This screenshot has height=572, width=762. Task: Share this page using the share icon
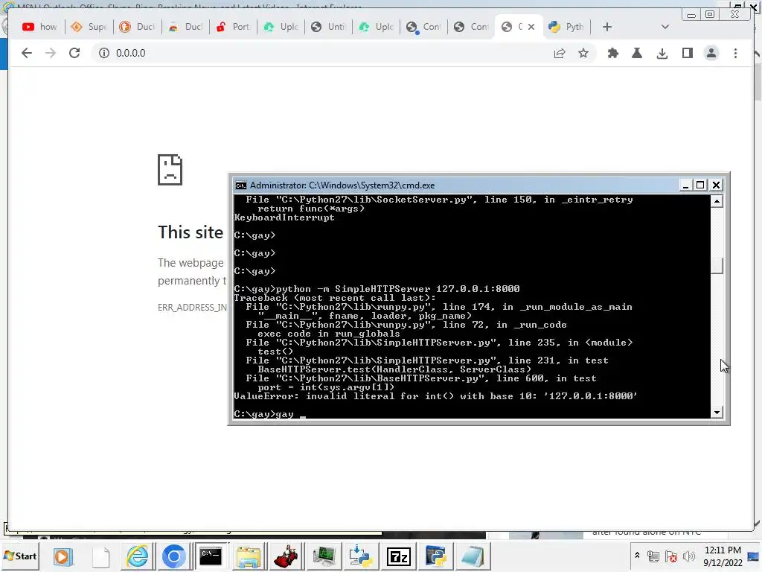pyautogui.click(x=560, y=53)
